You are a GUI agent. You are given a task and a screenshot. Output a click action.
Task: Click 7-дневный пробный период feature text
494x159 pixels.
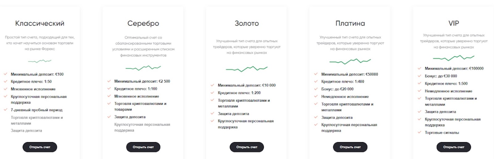36,110
